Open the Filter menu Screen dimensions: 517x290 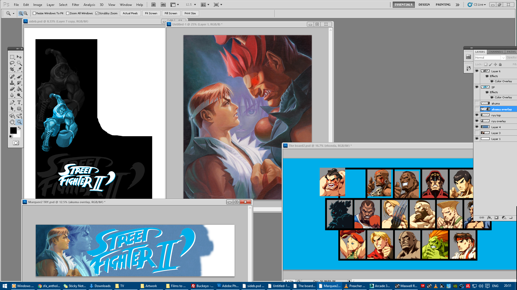pos(75,5)
